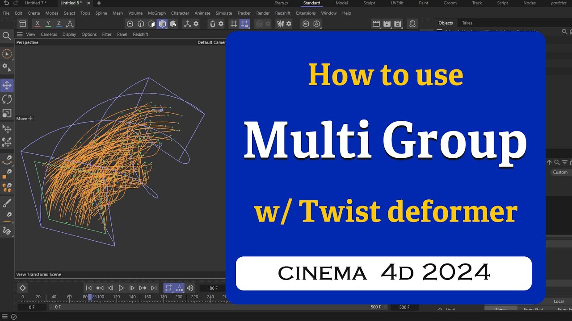The height and width of the screenshot is (321, 572).
Task: Open the search magnifier in left palette
Action: tap(7, 36)
